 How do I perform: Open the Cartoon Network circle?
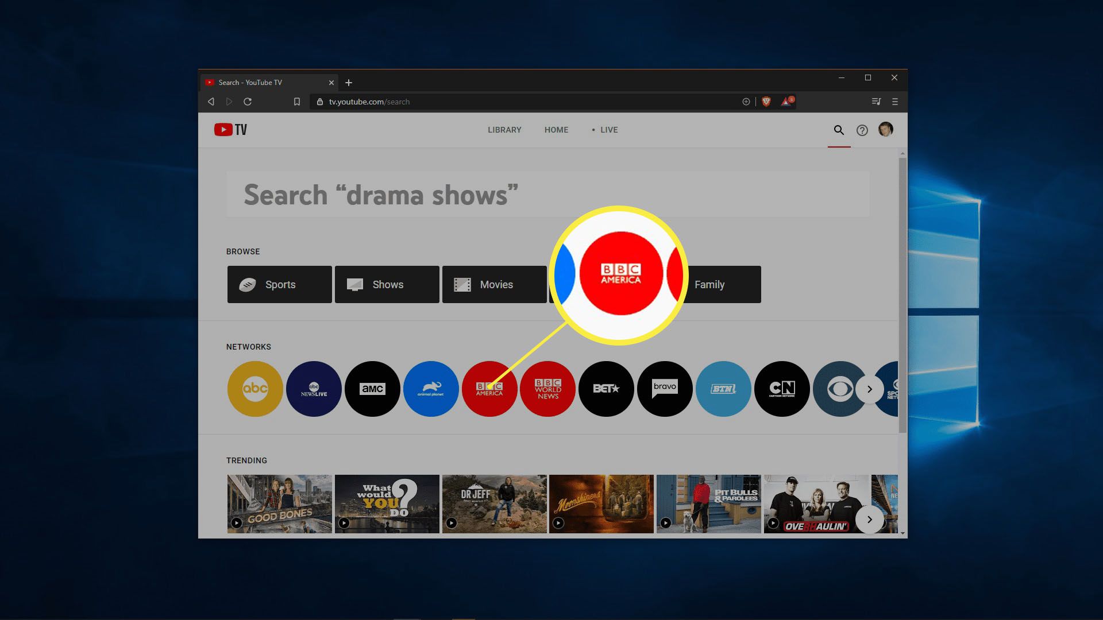782,389
